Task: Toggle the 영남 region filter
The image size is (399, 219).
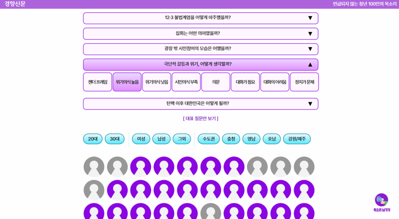Action: (x=251, y=139)
